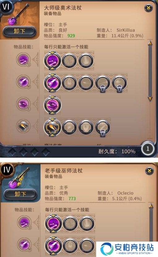Image resolution: width=158 pixels, height=257 pixels.
Task: Click scrollbar up arrow in Arcane Staff panel
Action: [150, 43]
